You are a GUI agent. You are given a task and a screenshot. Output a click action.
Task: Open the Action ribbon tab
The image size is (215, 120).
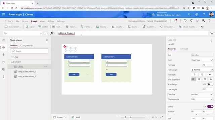click(x=51, y=21)
